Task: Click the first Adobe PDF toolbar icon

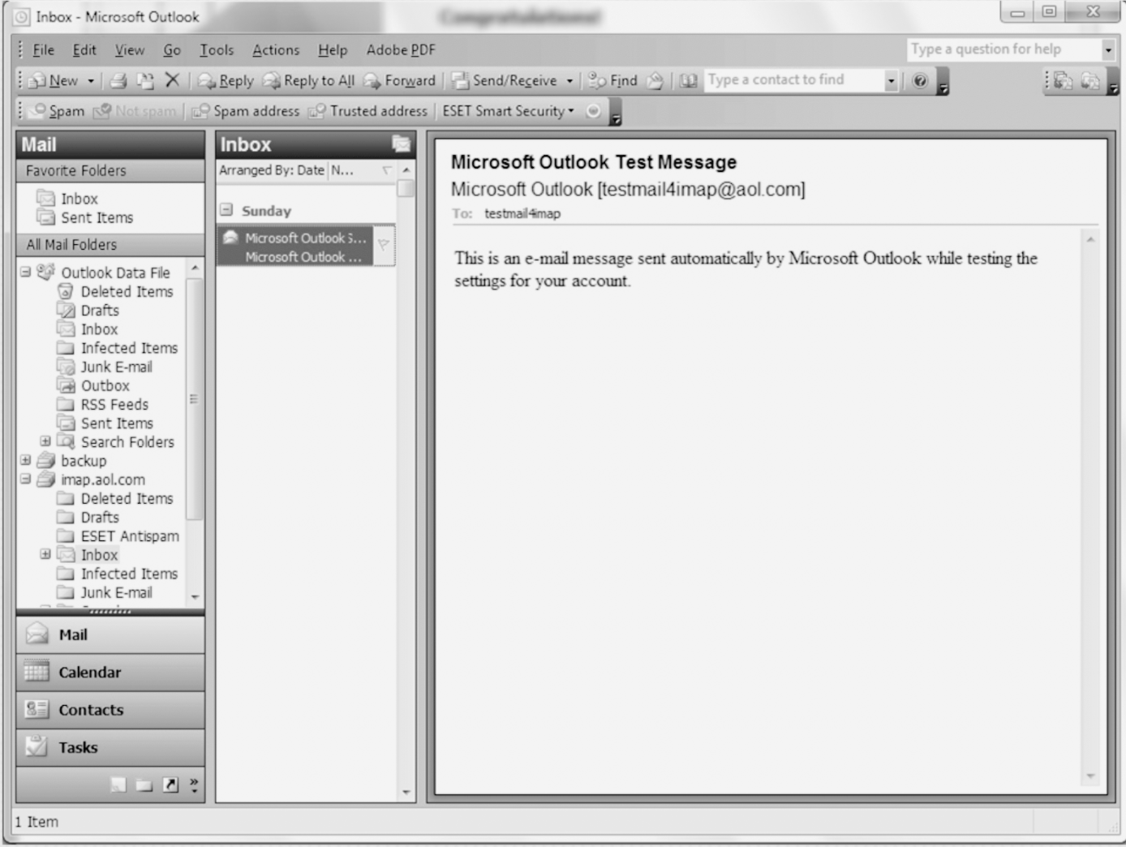Action: [1063, 80]
